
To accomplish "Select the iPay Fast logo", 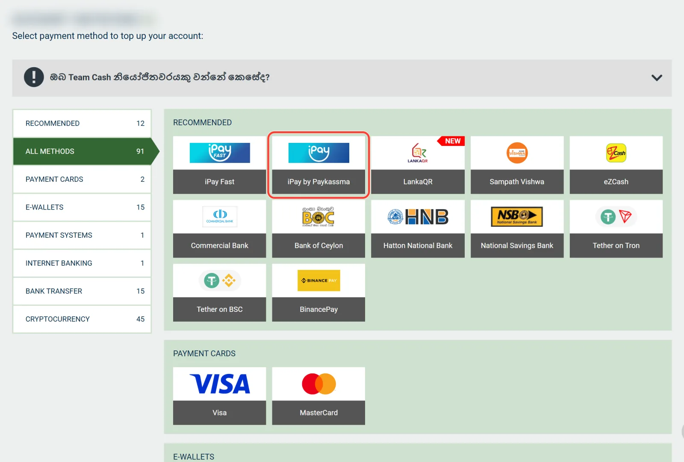I will pyautogui.click(x=220, y=153).
